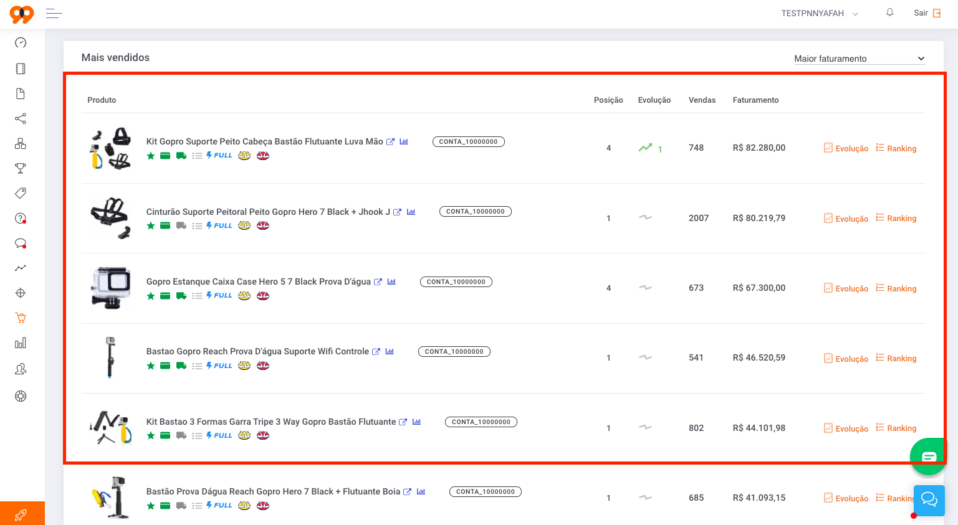The image size is (958, 525).
Task: Click thumbnail of Kit Gopro Suporte Peito
Action: coord(111,148)
